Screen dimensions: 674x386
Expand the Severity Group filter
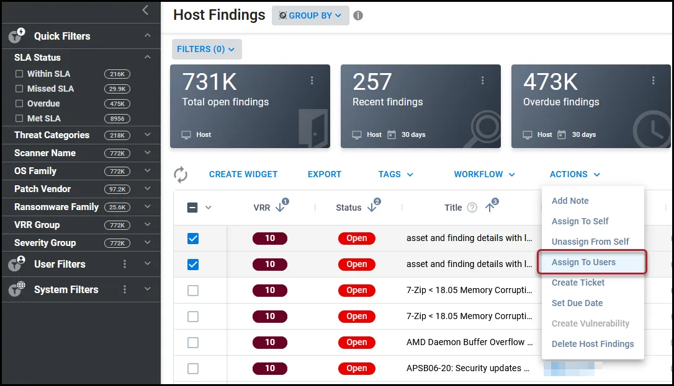pyautogui.click(x=148, y=243)
